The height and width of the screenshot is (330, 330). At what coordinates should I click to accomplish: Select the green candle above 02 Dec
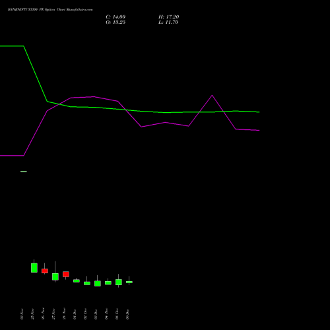[x=87, y=283]
